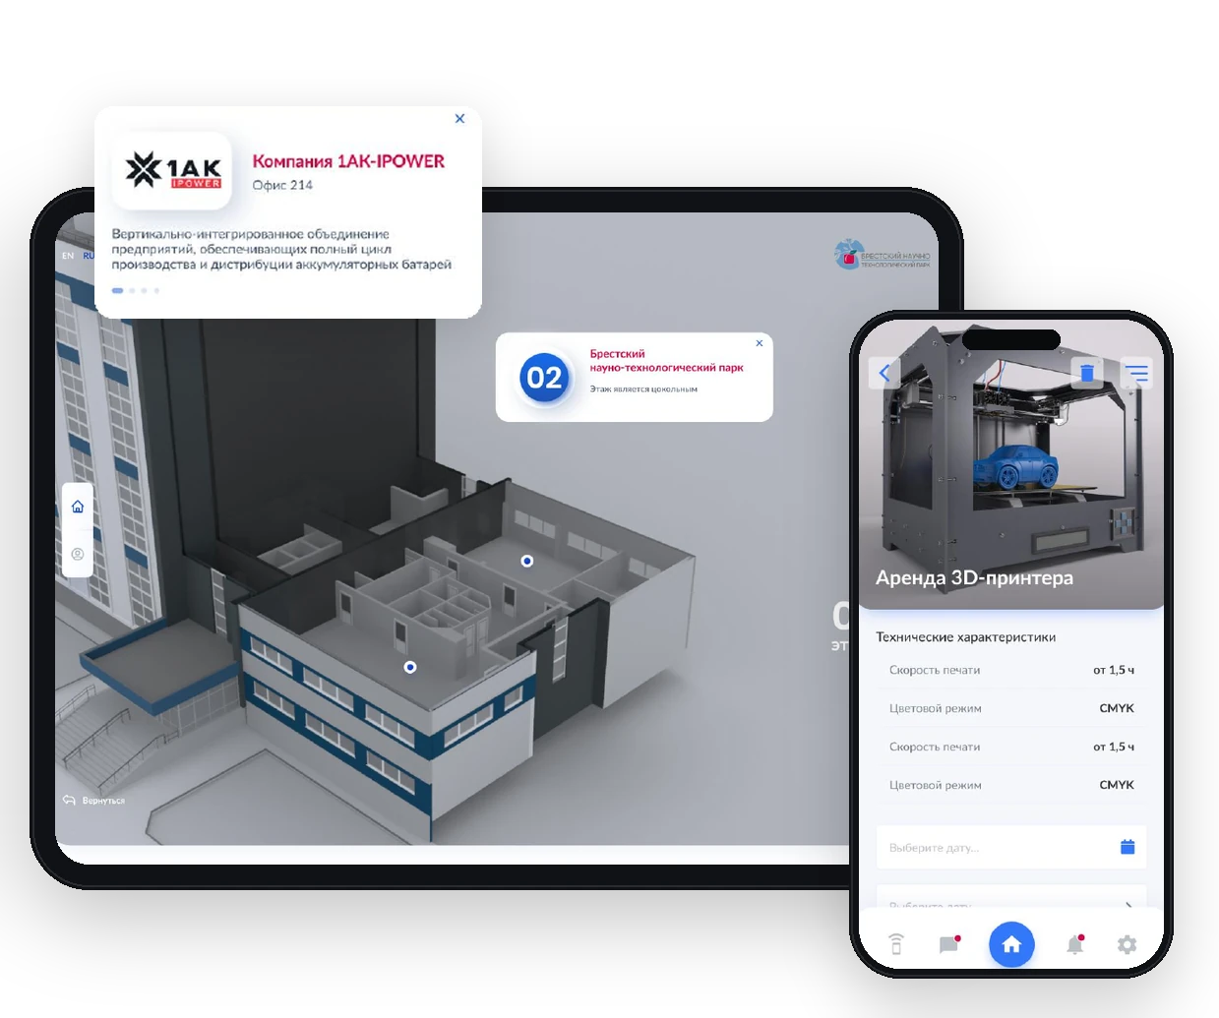Click the Вернуться back link
Viewport: 1219px width, 1018px height.
click(x=94, y=801)
